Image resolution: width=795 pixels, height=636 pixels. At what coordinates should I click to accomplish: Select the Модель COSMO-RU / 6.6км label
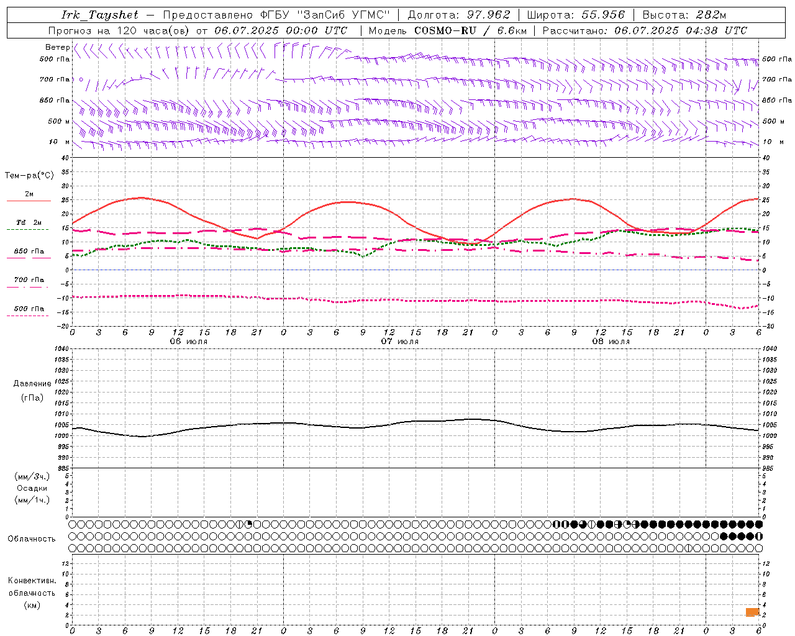(x=448, y=30)
